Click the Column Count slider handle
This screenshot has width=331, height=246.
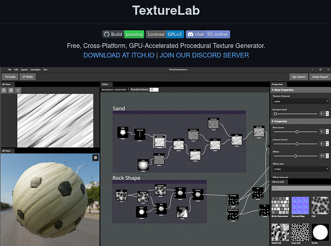click(x=297, y=144)
